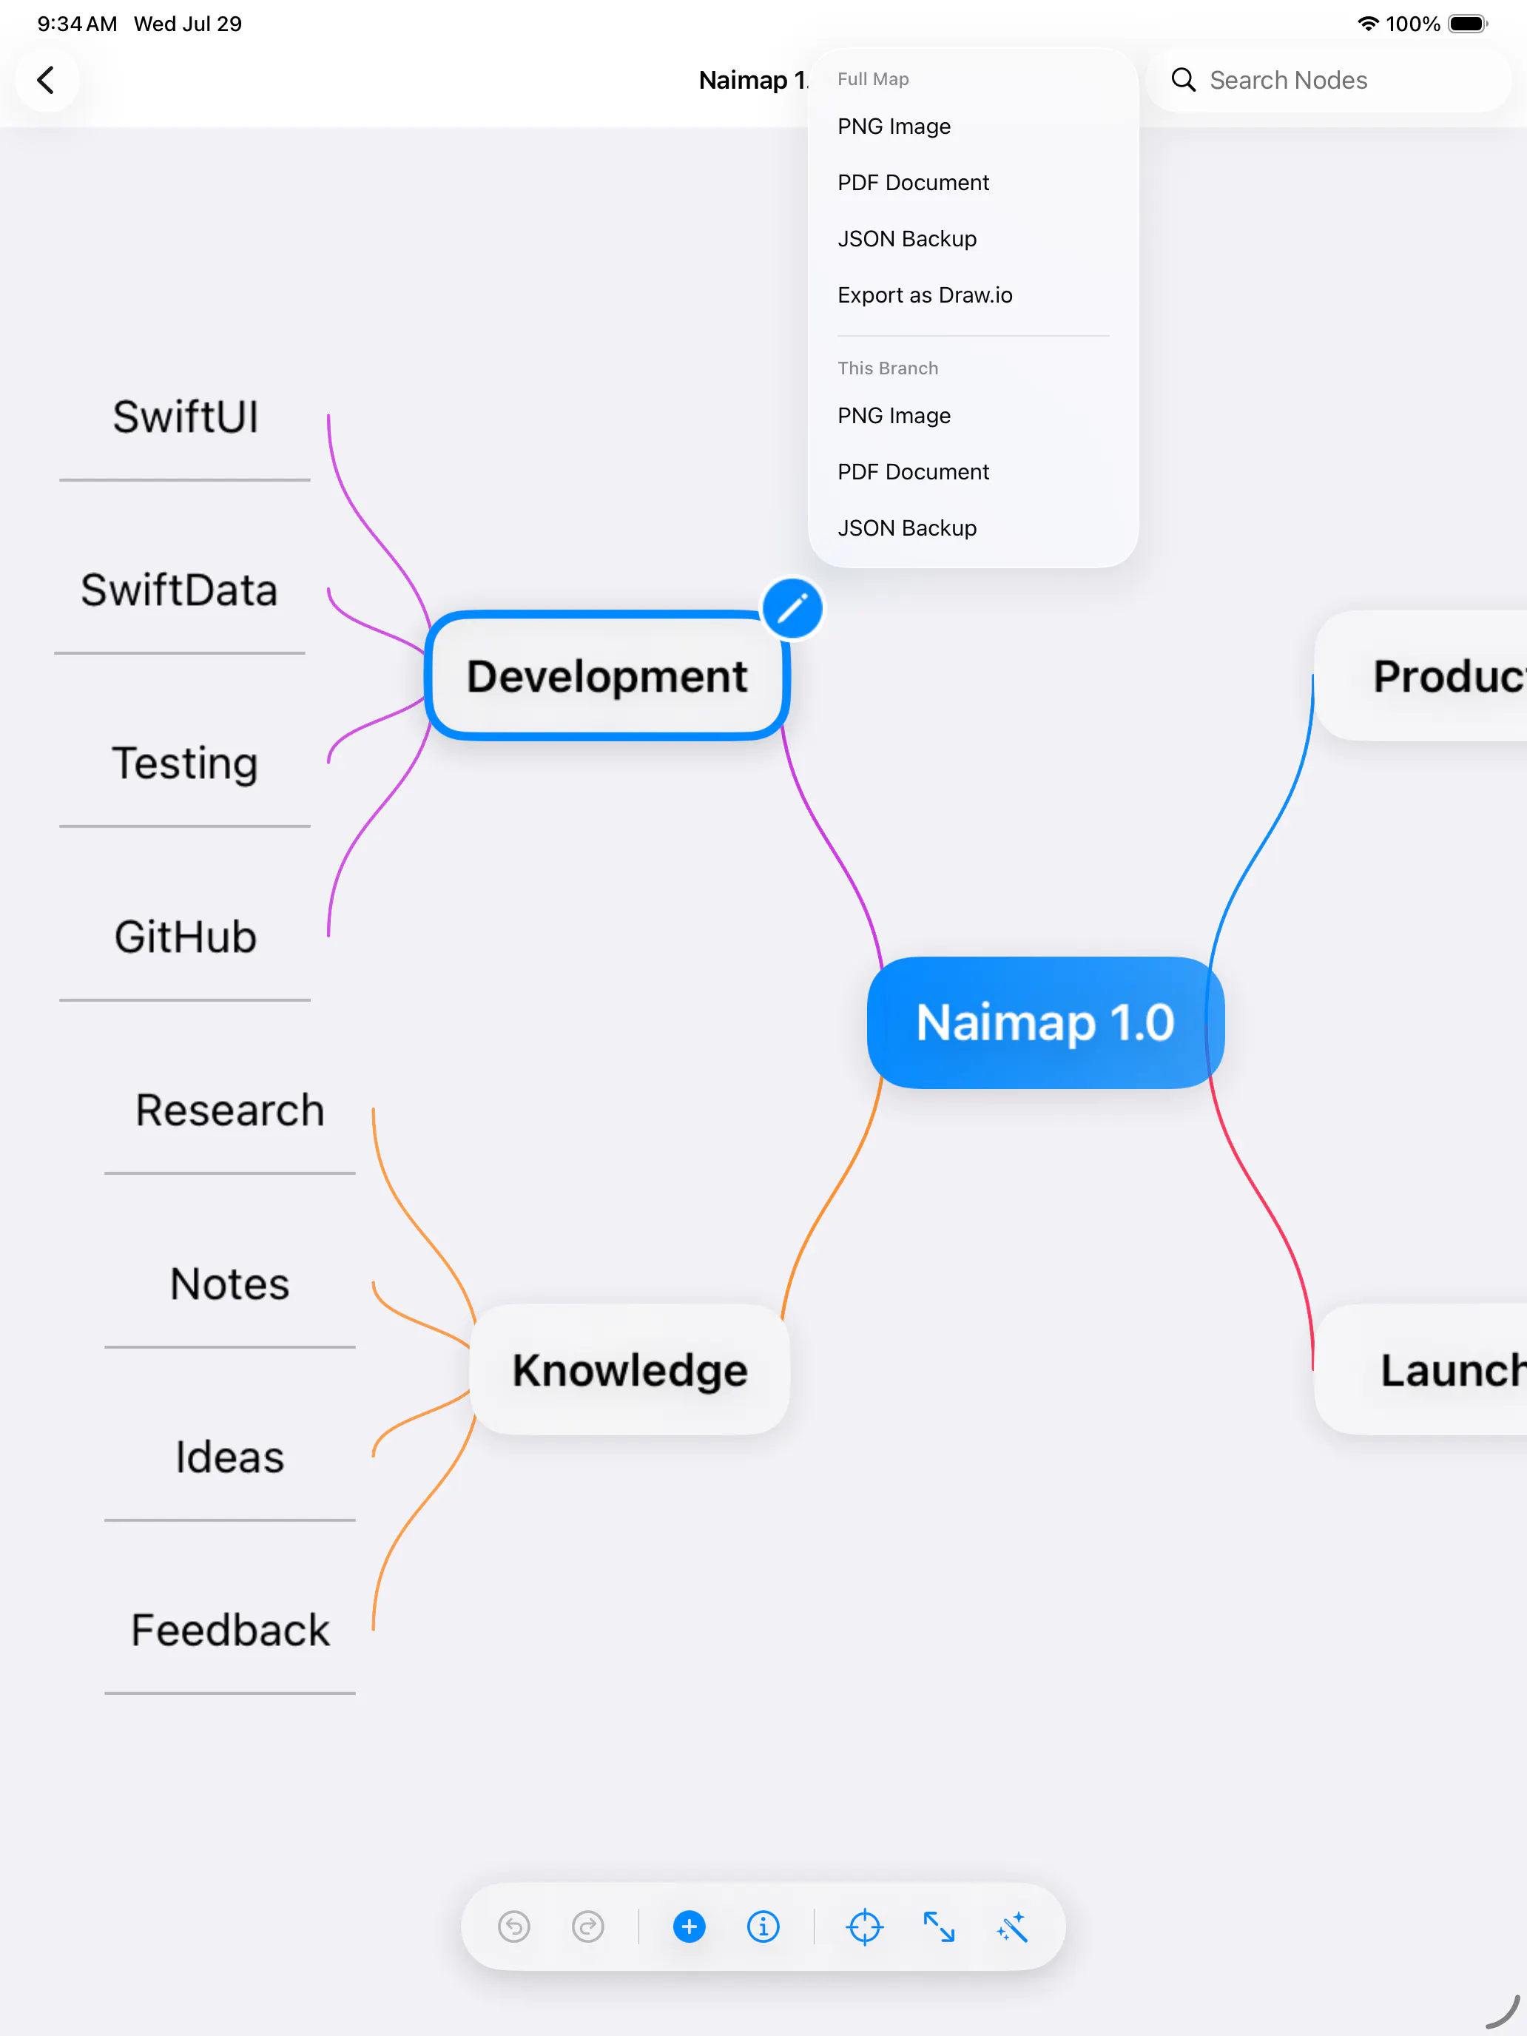Export This Branch as PNG Image
This screenshot has width=1527, height=2036.
[973, 415]
